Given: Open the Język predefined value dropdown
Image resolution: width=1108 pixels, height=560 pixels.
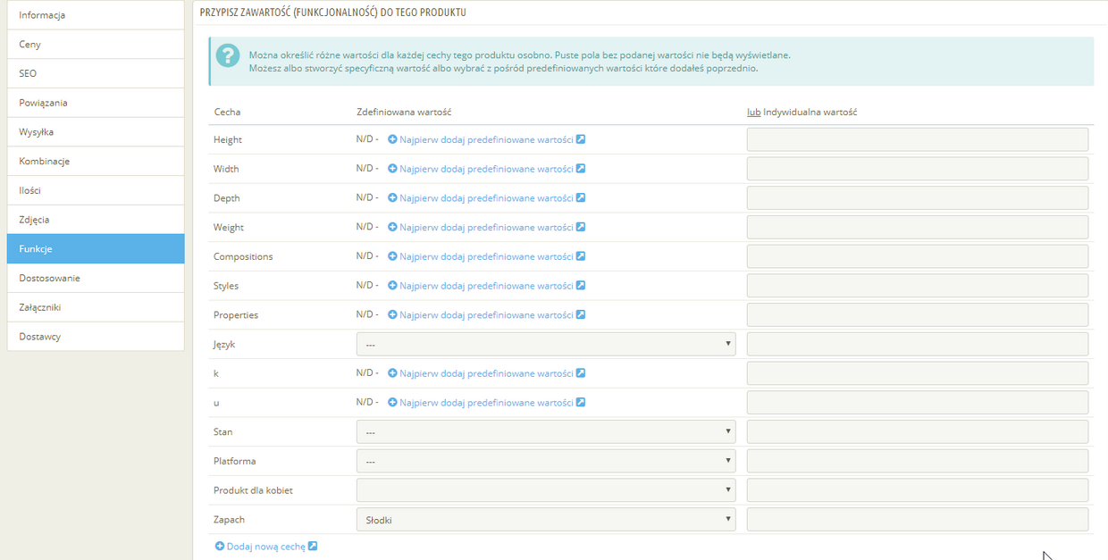Looking at the screenshot, I should click(546, 344).
